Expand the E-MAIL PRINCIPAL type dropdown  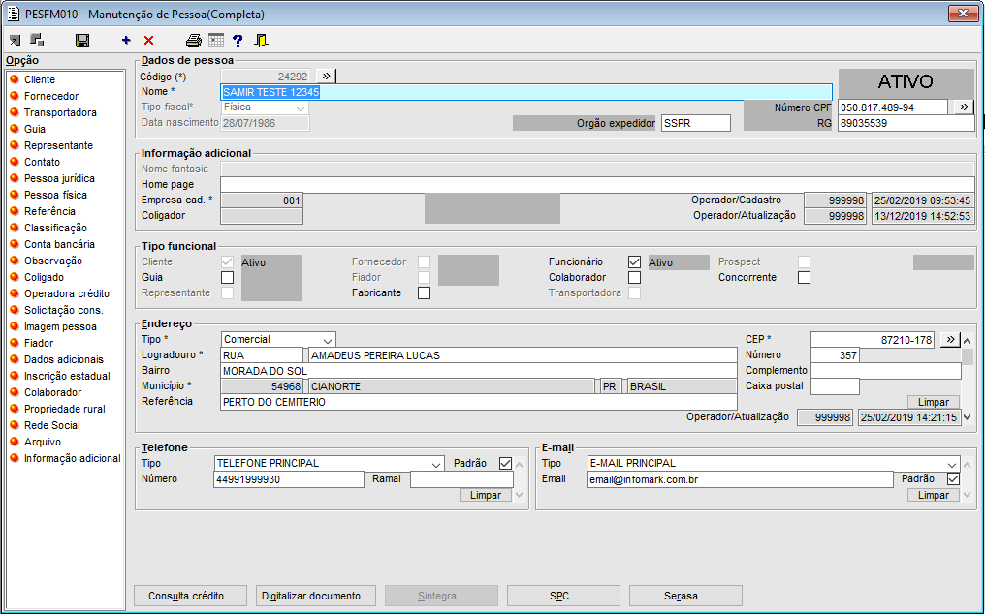pyautogui.click(x=951, y=464)
